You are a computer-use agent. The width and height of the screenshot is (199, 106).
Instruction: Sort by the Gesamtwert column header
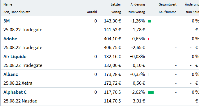pyautogui.click(x=168, y=4)
